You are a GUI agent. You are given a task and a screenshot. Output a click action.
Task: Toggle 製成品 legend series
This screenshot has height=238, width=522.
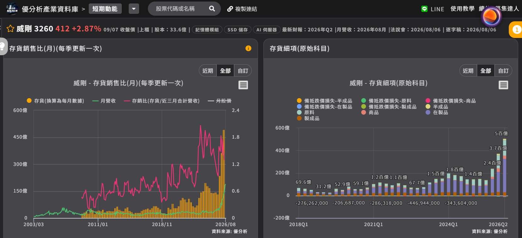[x=308, y=118]
